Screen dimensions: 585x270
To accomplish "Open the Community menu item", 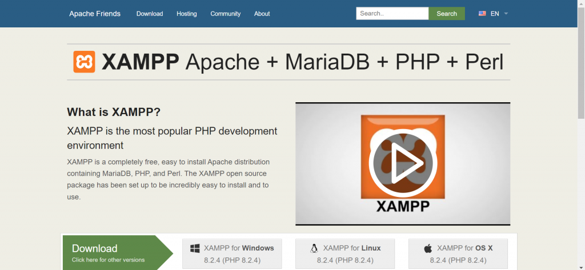I will coord(225,14).
